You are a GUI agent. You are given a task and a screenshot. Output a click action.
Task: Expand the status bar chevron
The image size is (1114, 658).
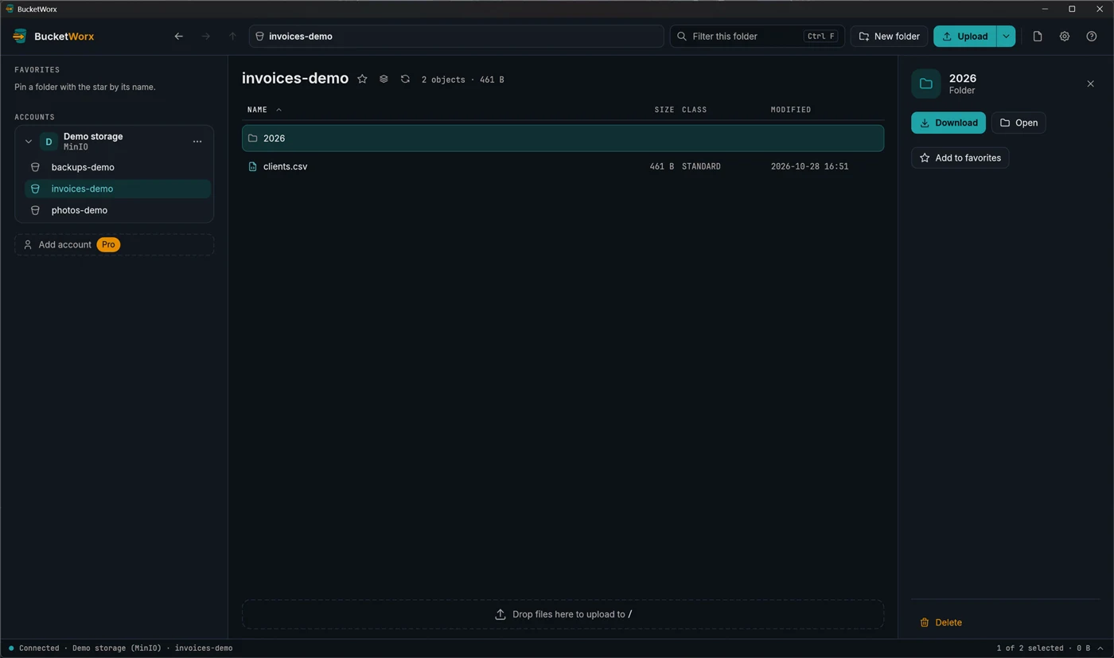pyautogui.click(x=1100, y=648)
